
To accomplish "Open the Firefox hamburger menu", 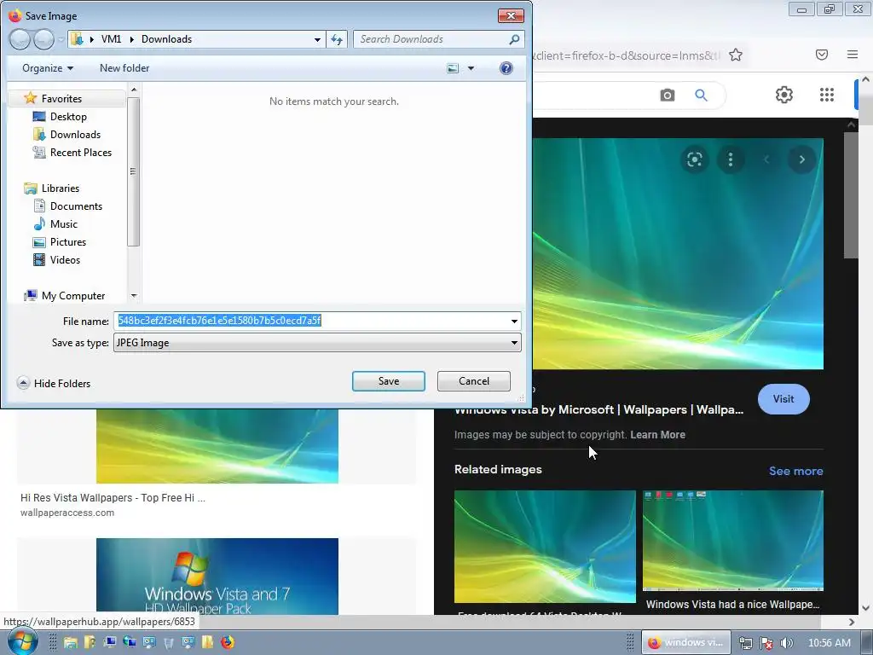I will point(853,55).
